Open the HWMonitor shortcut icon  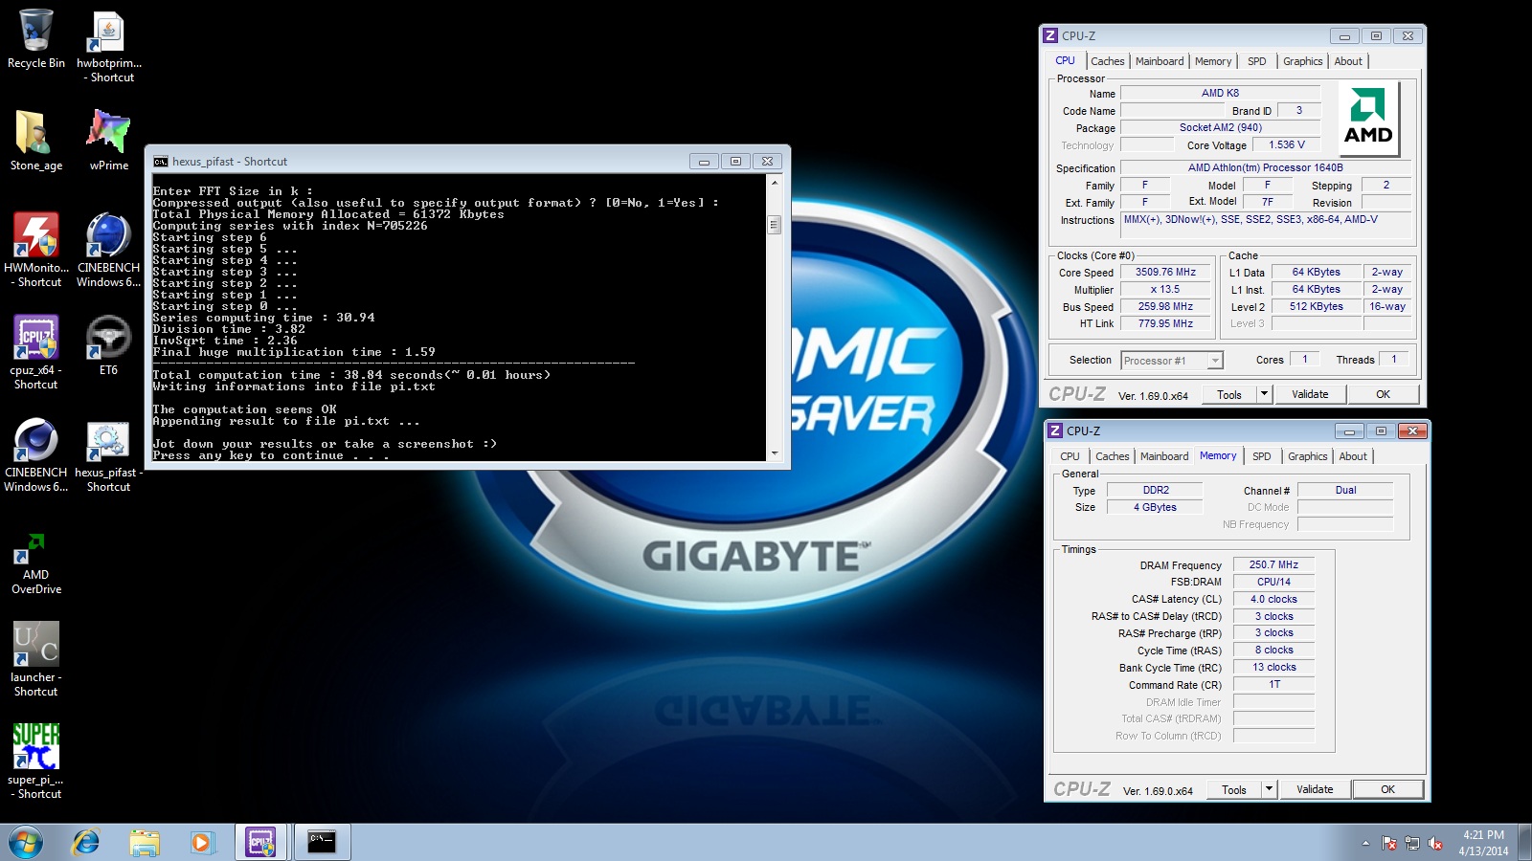(36, 251)
